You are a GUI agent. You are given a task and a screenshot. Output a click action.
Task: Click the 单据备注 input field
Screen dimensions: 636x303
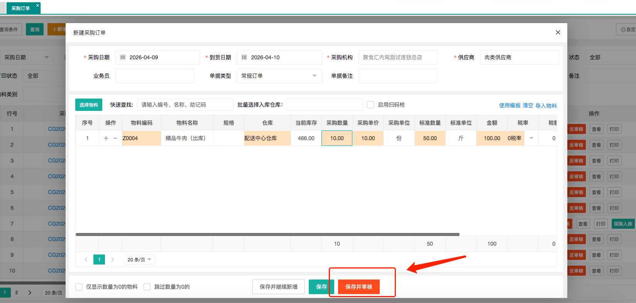tap(398, 76)
